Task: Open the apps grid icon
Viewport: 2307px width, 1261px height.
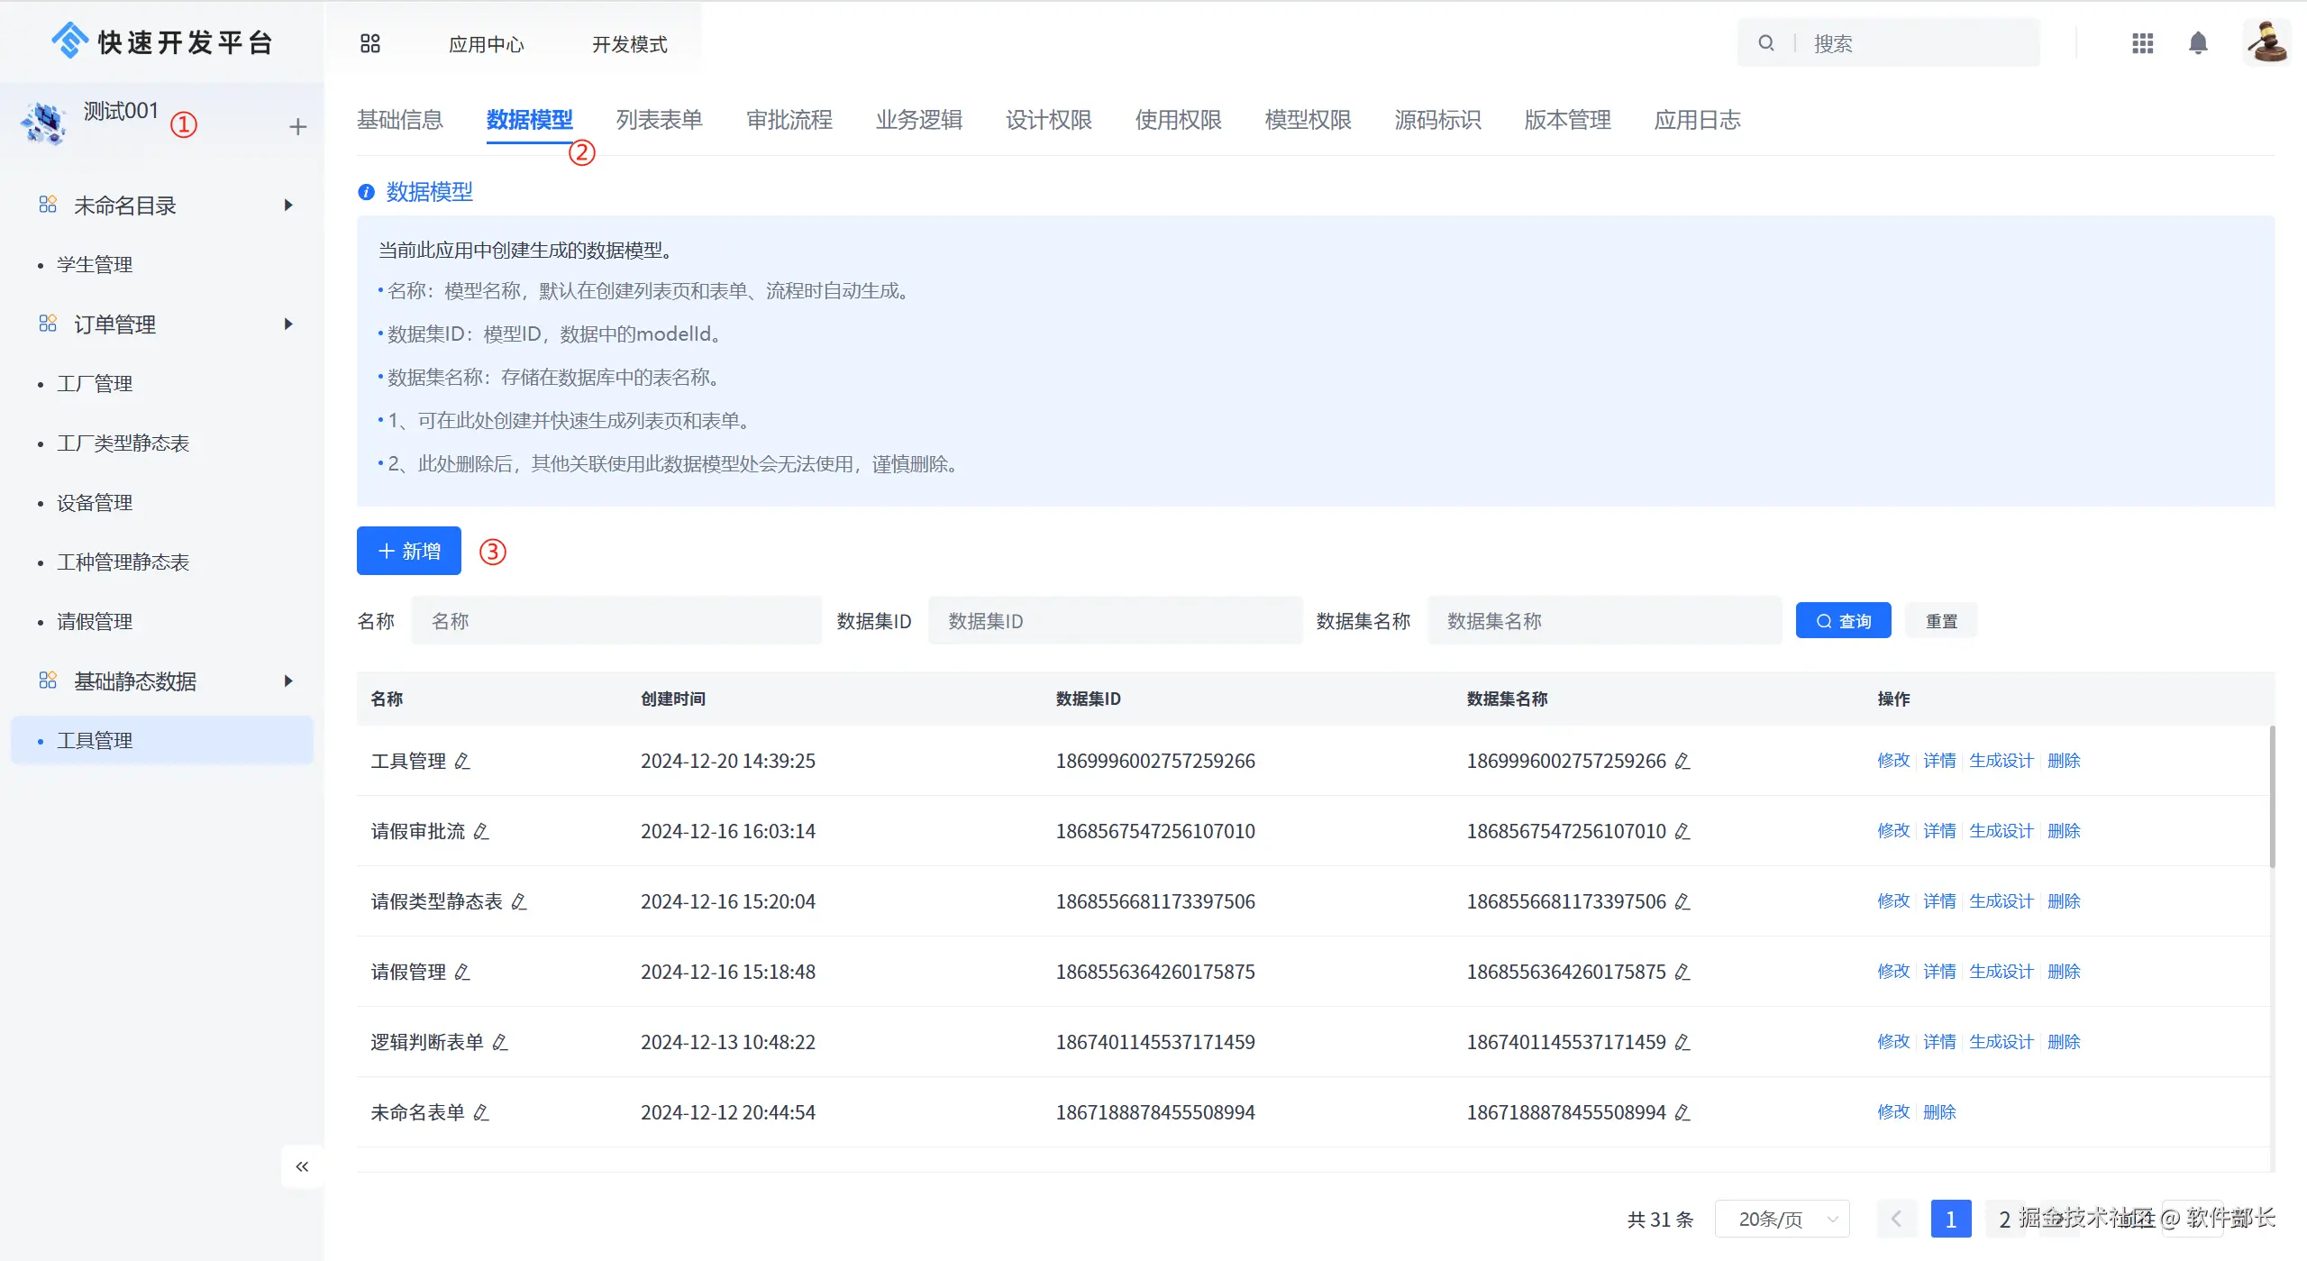Action: tap(2142, 43)
